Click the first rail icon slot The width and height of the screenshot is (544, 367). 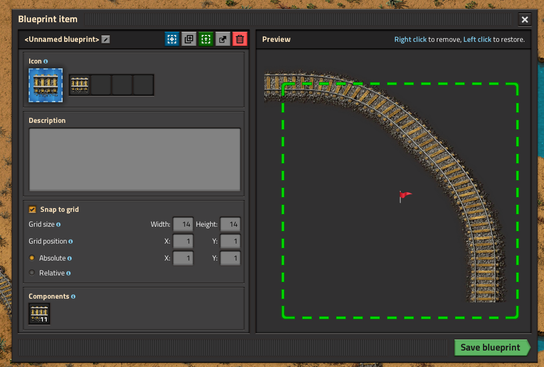pyautogui.click(x=80, y=85)
